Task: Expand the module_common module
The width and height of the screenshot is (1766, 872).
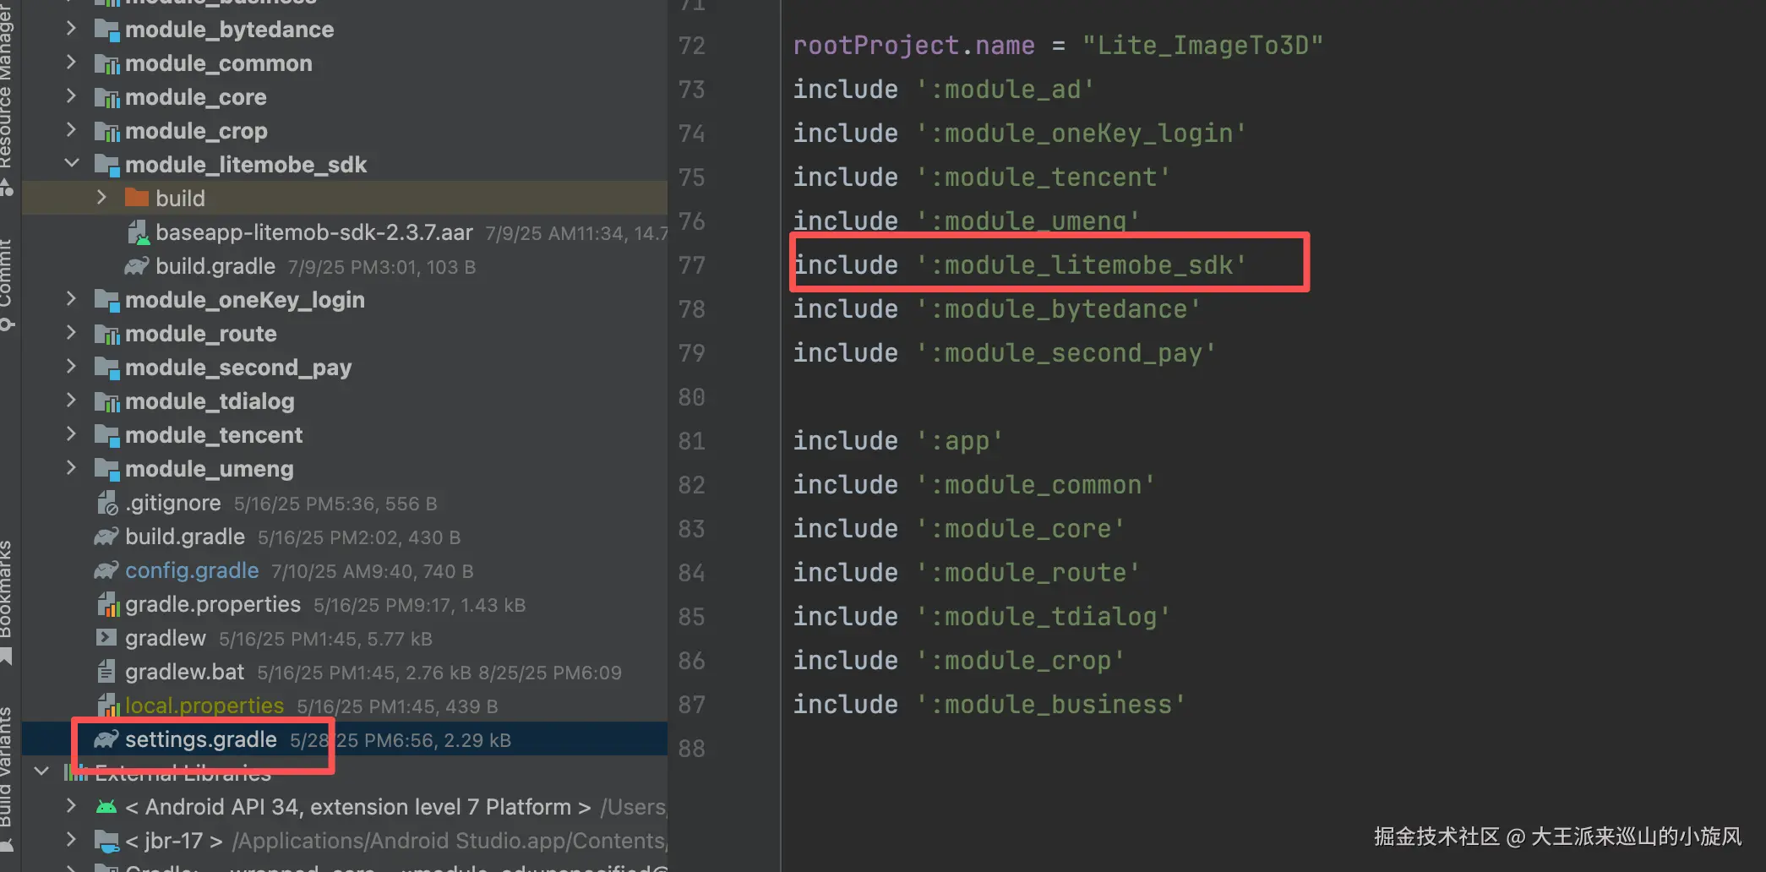Action: [72, 63]
